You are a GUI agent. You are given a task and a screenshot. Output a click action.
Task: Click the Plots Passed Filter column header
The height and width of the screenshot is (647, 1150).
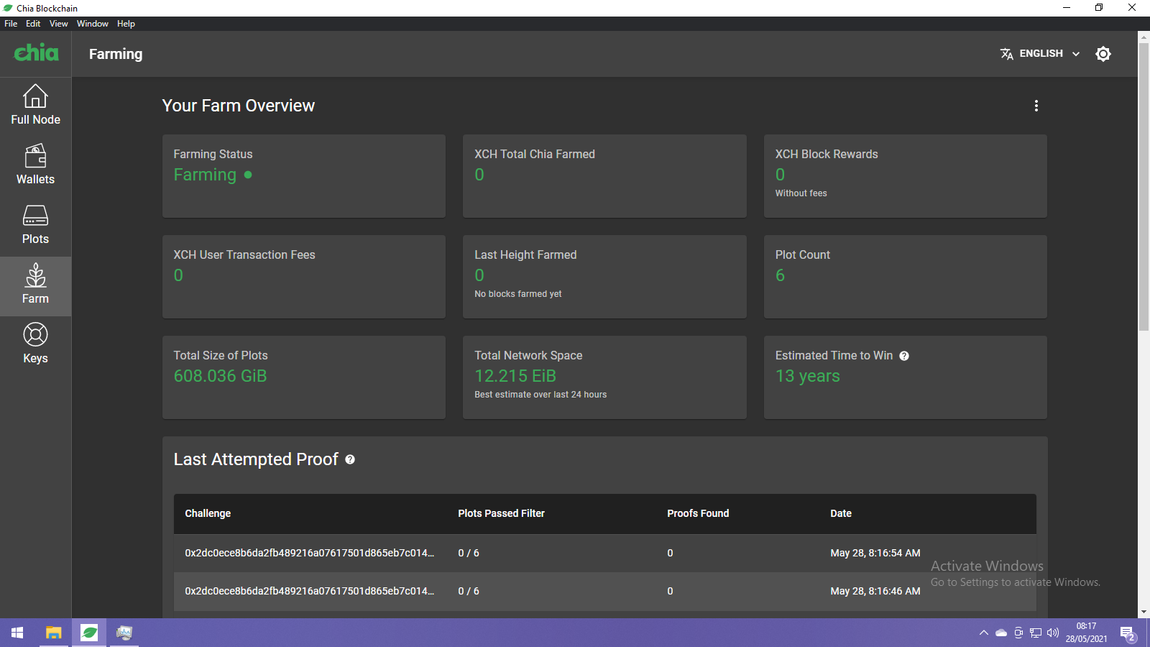point(501,513)
